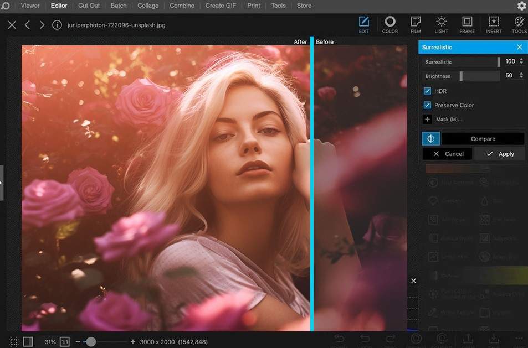Screen dimensions: 528x348
Task: Open the Viewer tab
Action: click(30, 6)
